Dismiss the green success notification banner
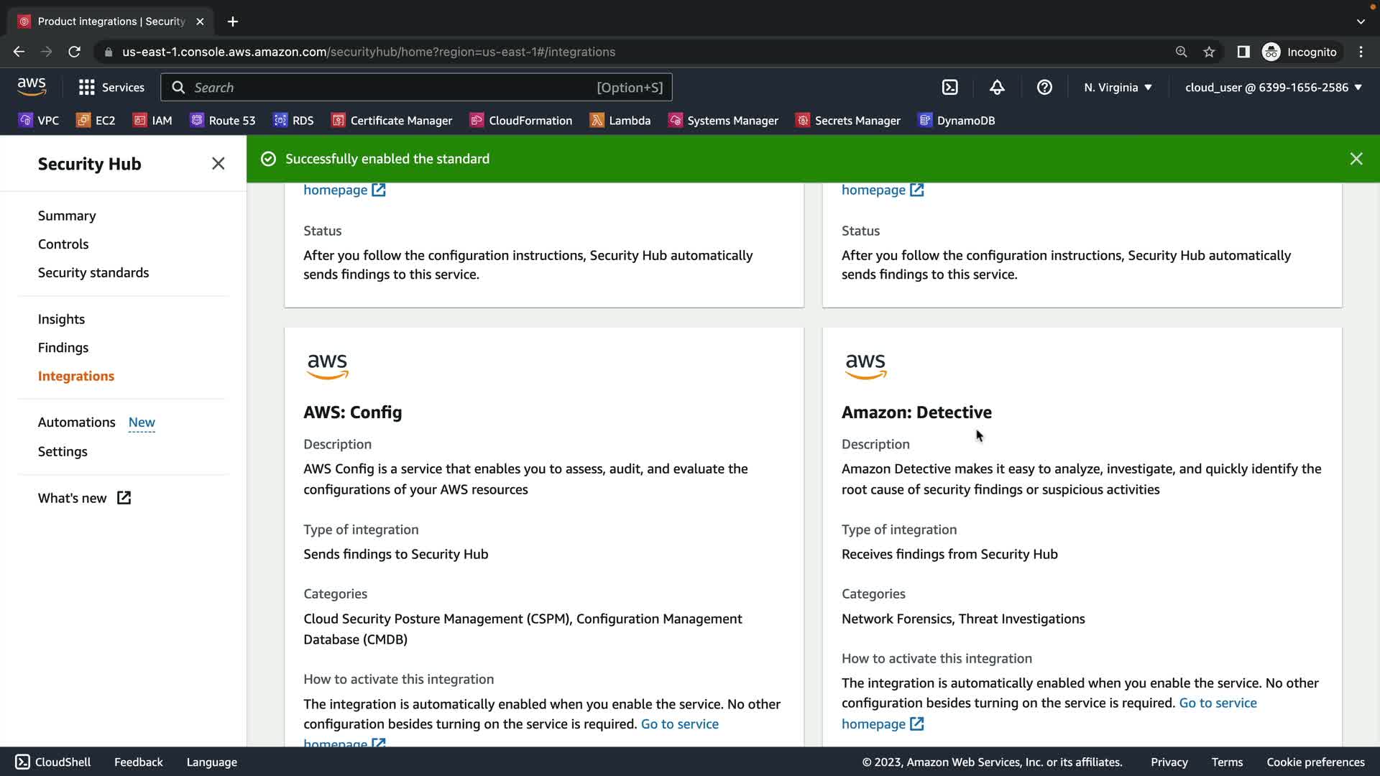 click(1356, 159)
